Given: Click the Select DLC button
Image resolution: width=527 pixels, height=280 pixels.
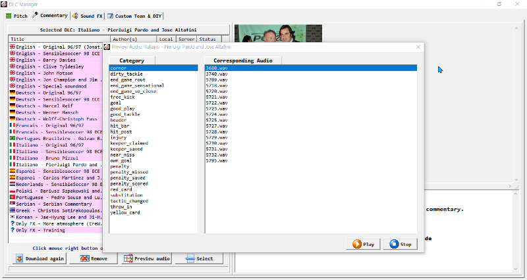Looking at the screenshot, I should [199, 258].
